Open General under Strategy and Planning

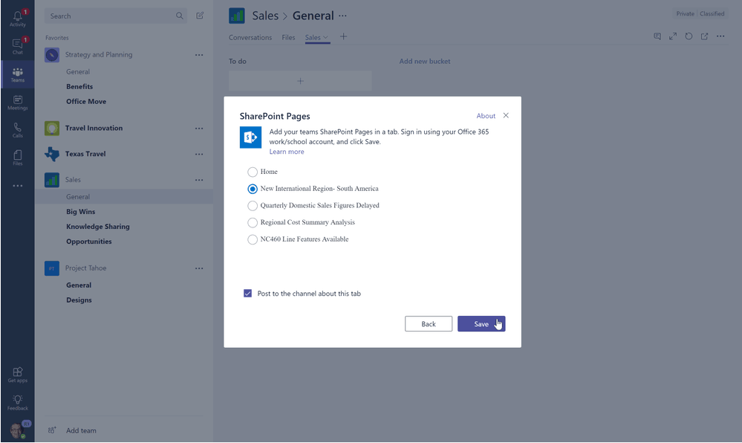78,72
